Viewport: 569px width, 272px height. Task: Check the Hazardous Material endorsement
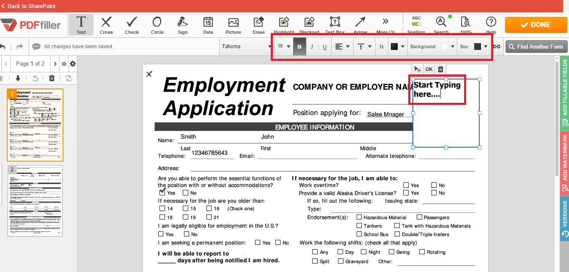click(x=359, y=217)
